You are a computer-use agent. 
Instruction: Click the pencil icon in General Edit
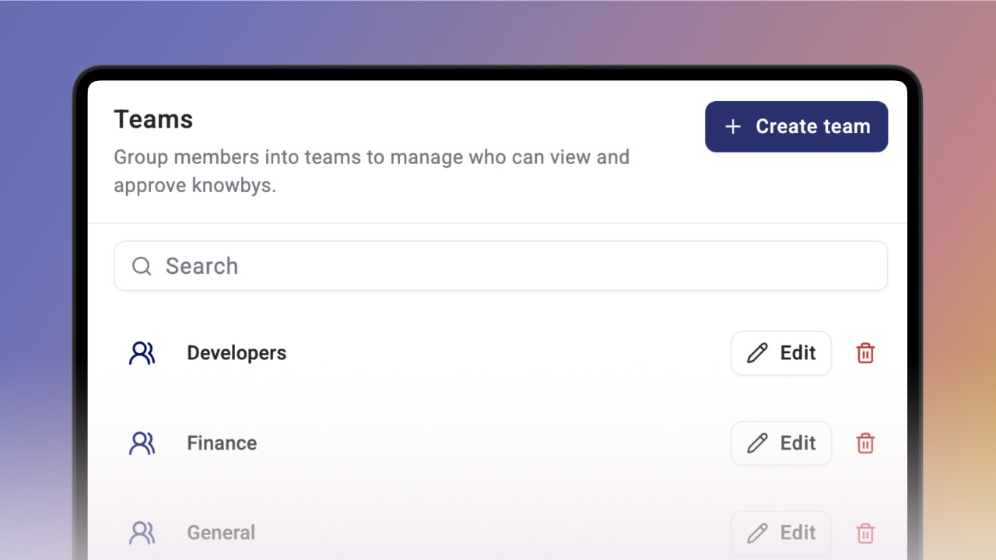click(757, 533)
